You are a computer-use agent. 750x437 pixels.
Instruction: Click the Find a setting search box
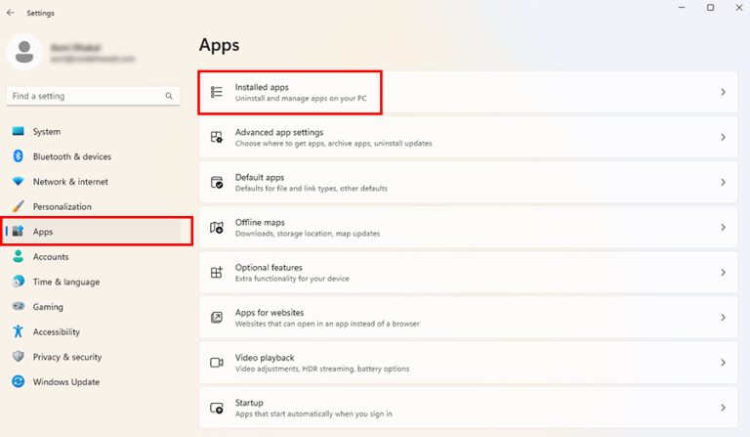click(88, 96)
